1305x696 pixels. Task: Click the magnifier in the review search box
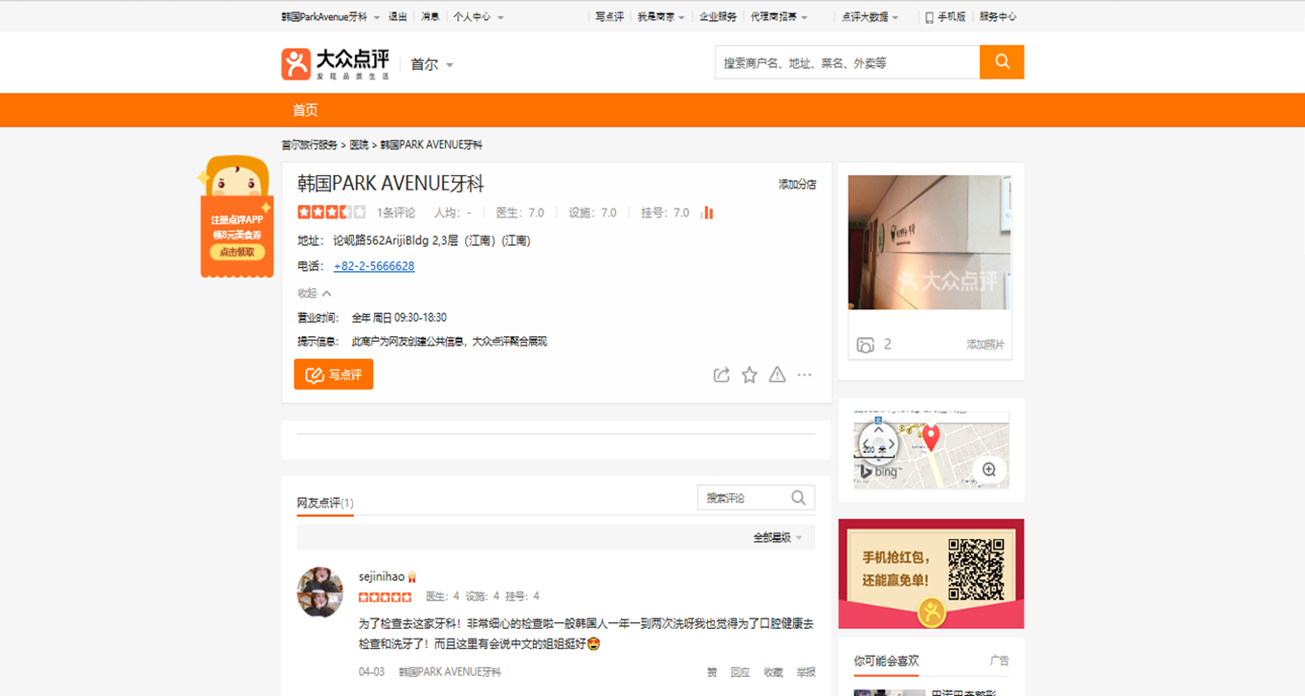coord(799,498)
